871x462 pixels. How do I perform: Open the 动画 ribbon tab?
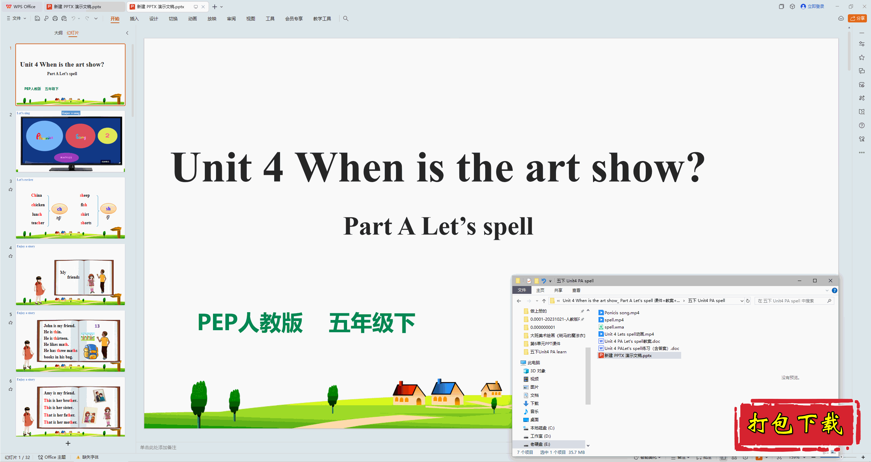(193, 19)
